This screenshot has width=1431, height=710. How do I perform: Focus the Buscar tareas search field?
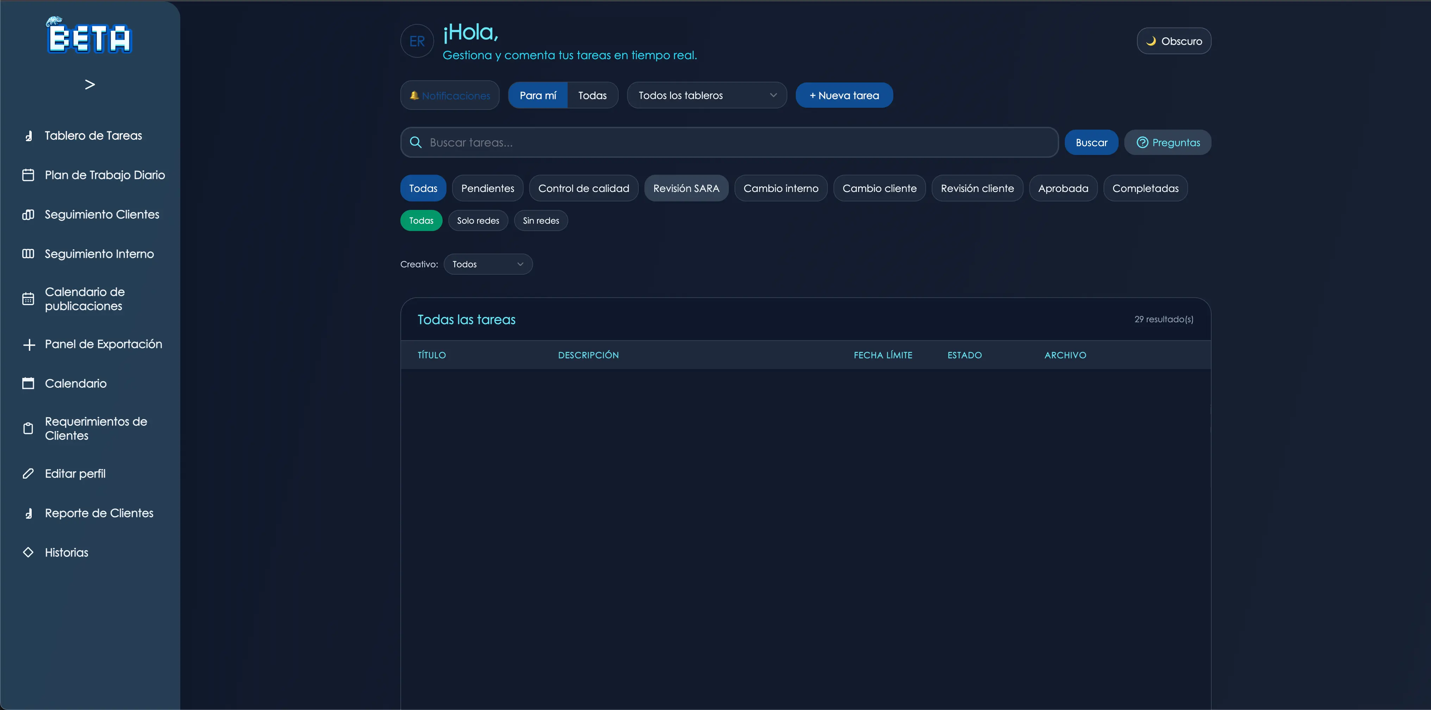(x=729, y=142)
